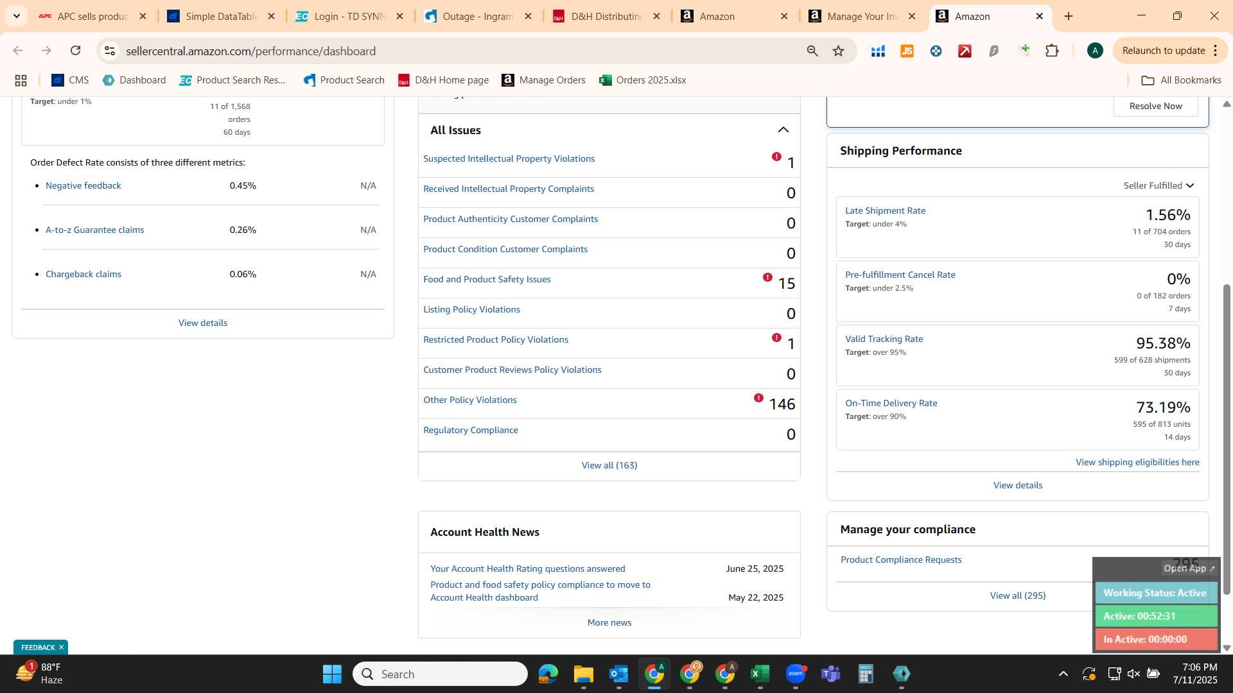Open Restricted Product Policy Violations
Screen dimensions: 1233x693
496,339
